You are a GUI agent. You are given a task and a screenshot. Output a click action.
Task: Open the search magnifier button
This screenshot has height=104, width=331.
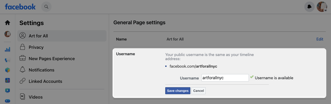tap(46, 7)
